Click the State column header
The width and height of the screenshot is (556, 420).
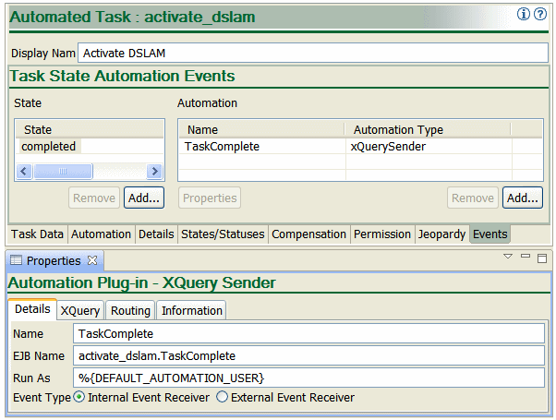tap(90, 130)
